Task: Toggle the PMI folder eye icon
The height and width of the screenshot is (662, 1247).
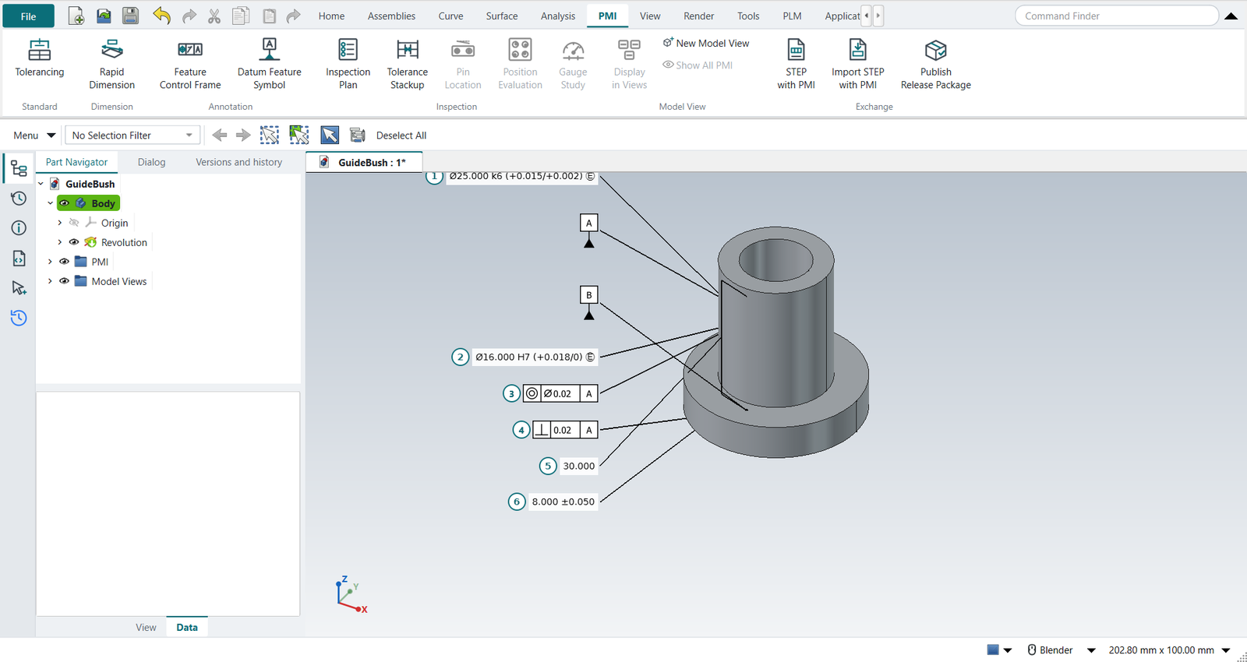Action: [65, 262]
